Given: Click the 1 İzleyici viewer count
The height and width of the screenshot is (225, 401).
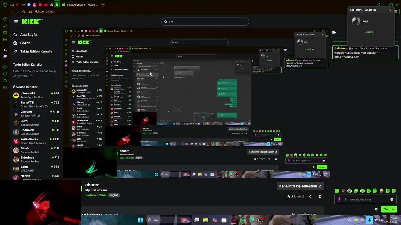Looking at the screenshot, I should coord(296,197).
